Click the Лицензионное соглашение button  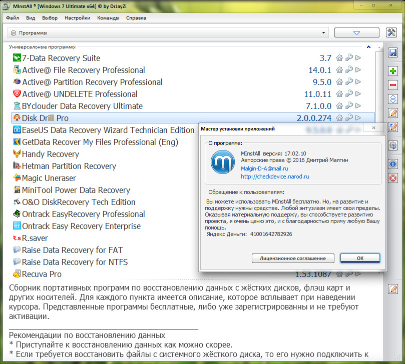(x=293, y=258)
